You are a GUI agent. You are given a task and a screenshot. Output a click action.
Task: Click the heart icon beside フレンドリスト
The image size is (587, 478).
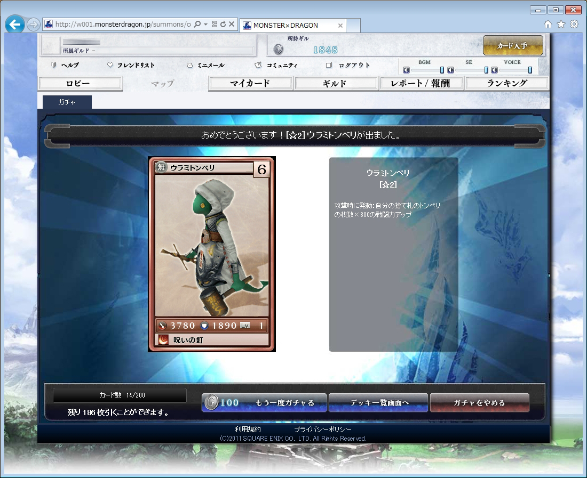[x=110, y=65]
